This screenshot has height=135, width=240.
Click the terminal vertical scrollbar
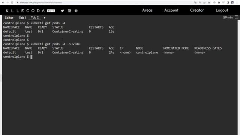click(239, 77)
